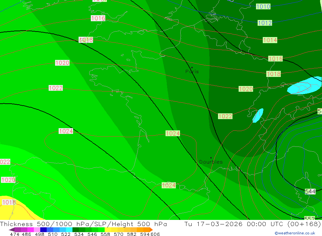This screenshot has height=236, width=322.
Task: Click the black dot marking Paris
Action: (x=192, y=67)
